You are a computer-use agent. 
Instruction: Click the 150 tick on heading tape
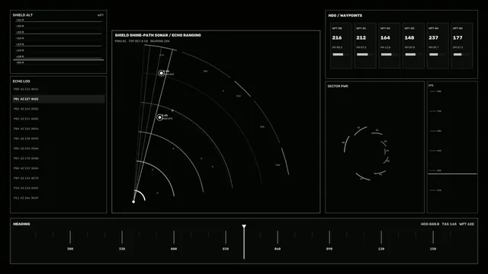433,237
